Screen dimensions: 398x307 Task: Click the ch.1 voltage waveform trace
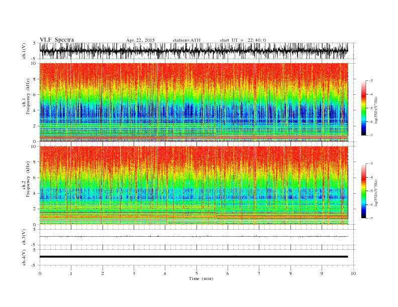pyautogui.click(x=193, y=51)
